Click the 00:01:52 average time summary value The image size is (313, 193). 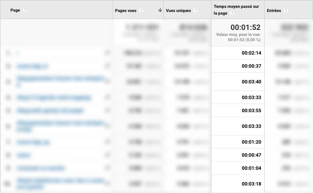pos(245,28)
